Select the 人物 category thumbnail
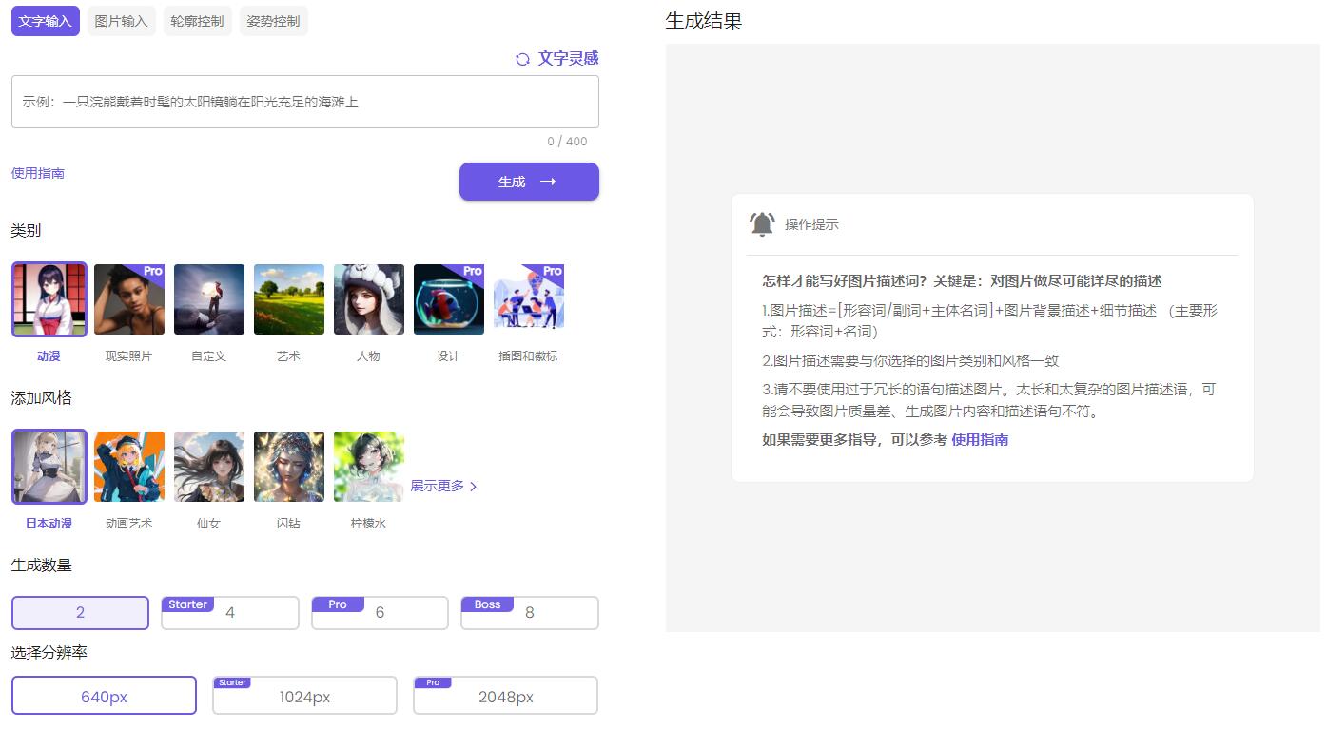Image resolution: width=1327 pixels, height=729 pixels. click(369, 299)
